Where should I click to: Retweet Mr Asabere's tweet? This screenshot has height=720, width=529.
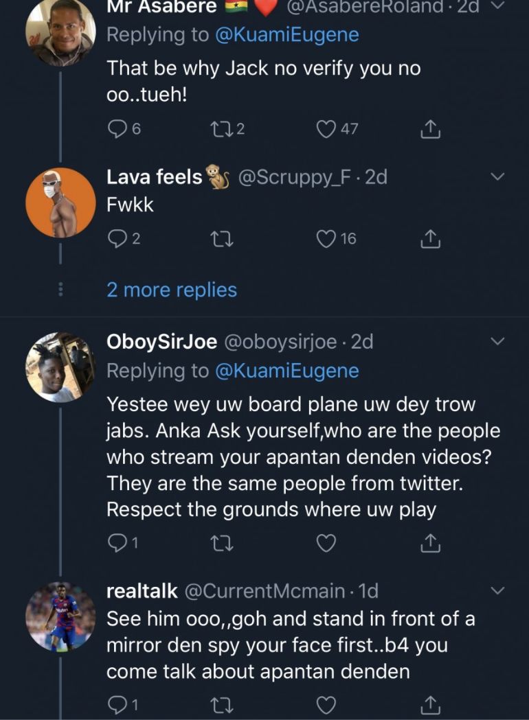pyautogui.click(x=221, y=128)
